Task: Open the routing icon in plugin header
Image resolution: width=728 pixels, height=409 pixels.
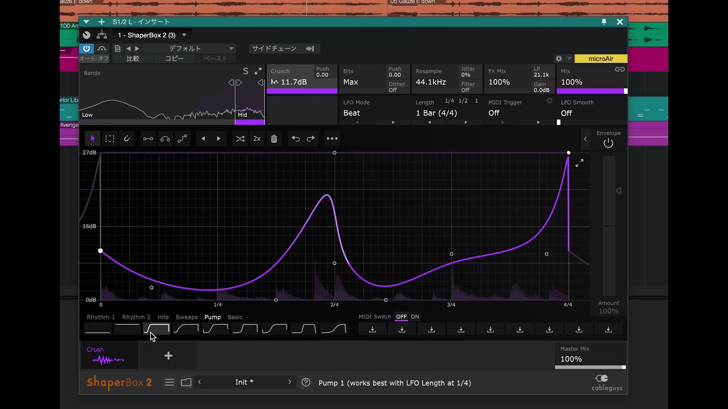Action: click(x=102, y=35)
